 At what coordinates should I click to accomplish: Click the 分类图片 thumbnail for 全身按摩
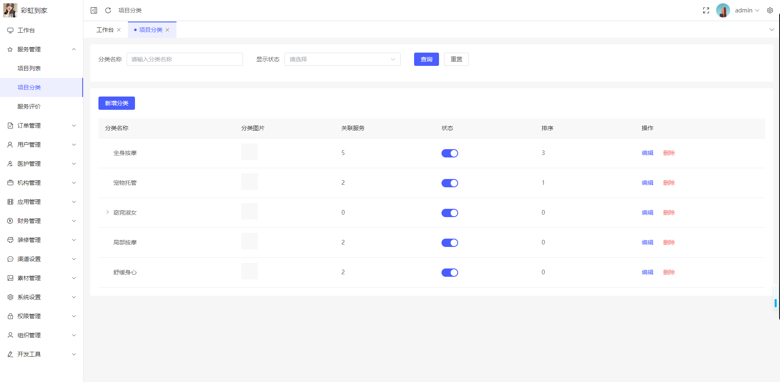coord(249,152)
